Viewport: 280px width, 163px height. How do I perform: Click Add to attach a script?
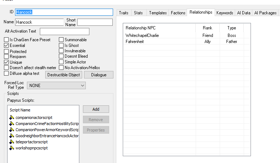[x=96, y=109]
